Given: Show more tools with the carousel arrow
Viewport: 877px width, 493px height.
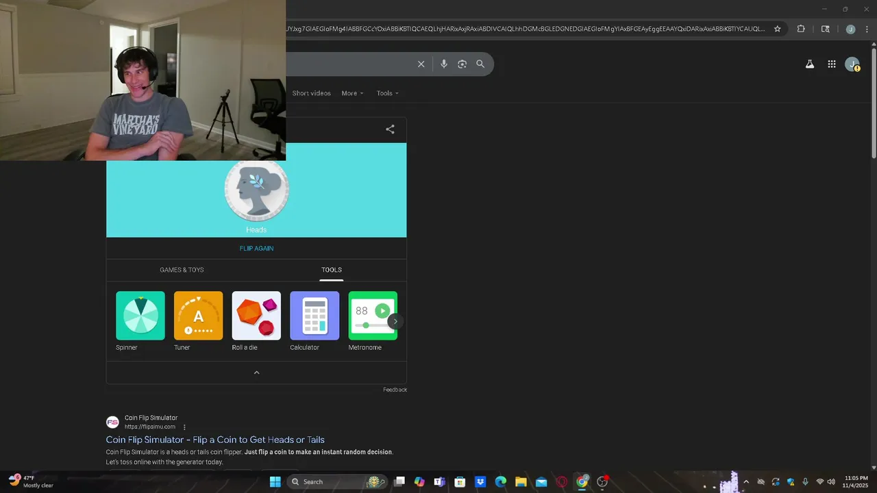Looking at the screenshot, I should [x=395, y=321].
